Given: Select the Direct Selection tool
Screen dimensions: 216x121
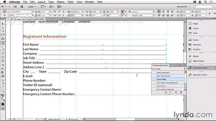Looking at the screenshot, I should coord(3,27).
